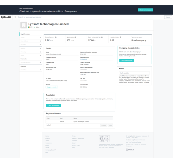
Task: Click the LinkedIn social media icon
Action: pos(81,87)
